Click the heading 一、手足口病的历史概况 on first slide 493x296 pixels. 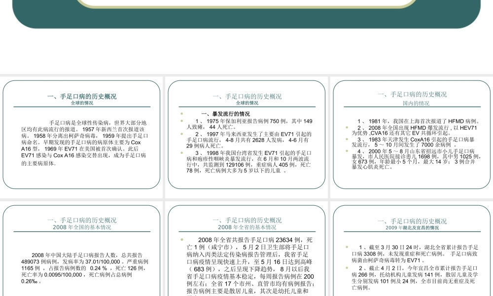[x=83, y=97]
